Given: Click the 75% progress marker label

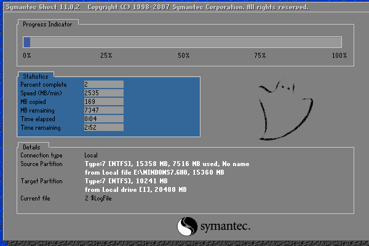Looking at the screenshot, I should pos(260,55).
